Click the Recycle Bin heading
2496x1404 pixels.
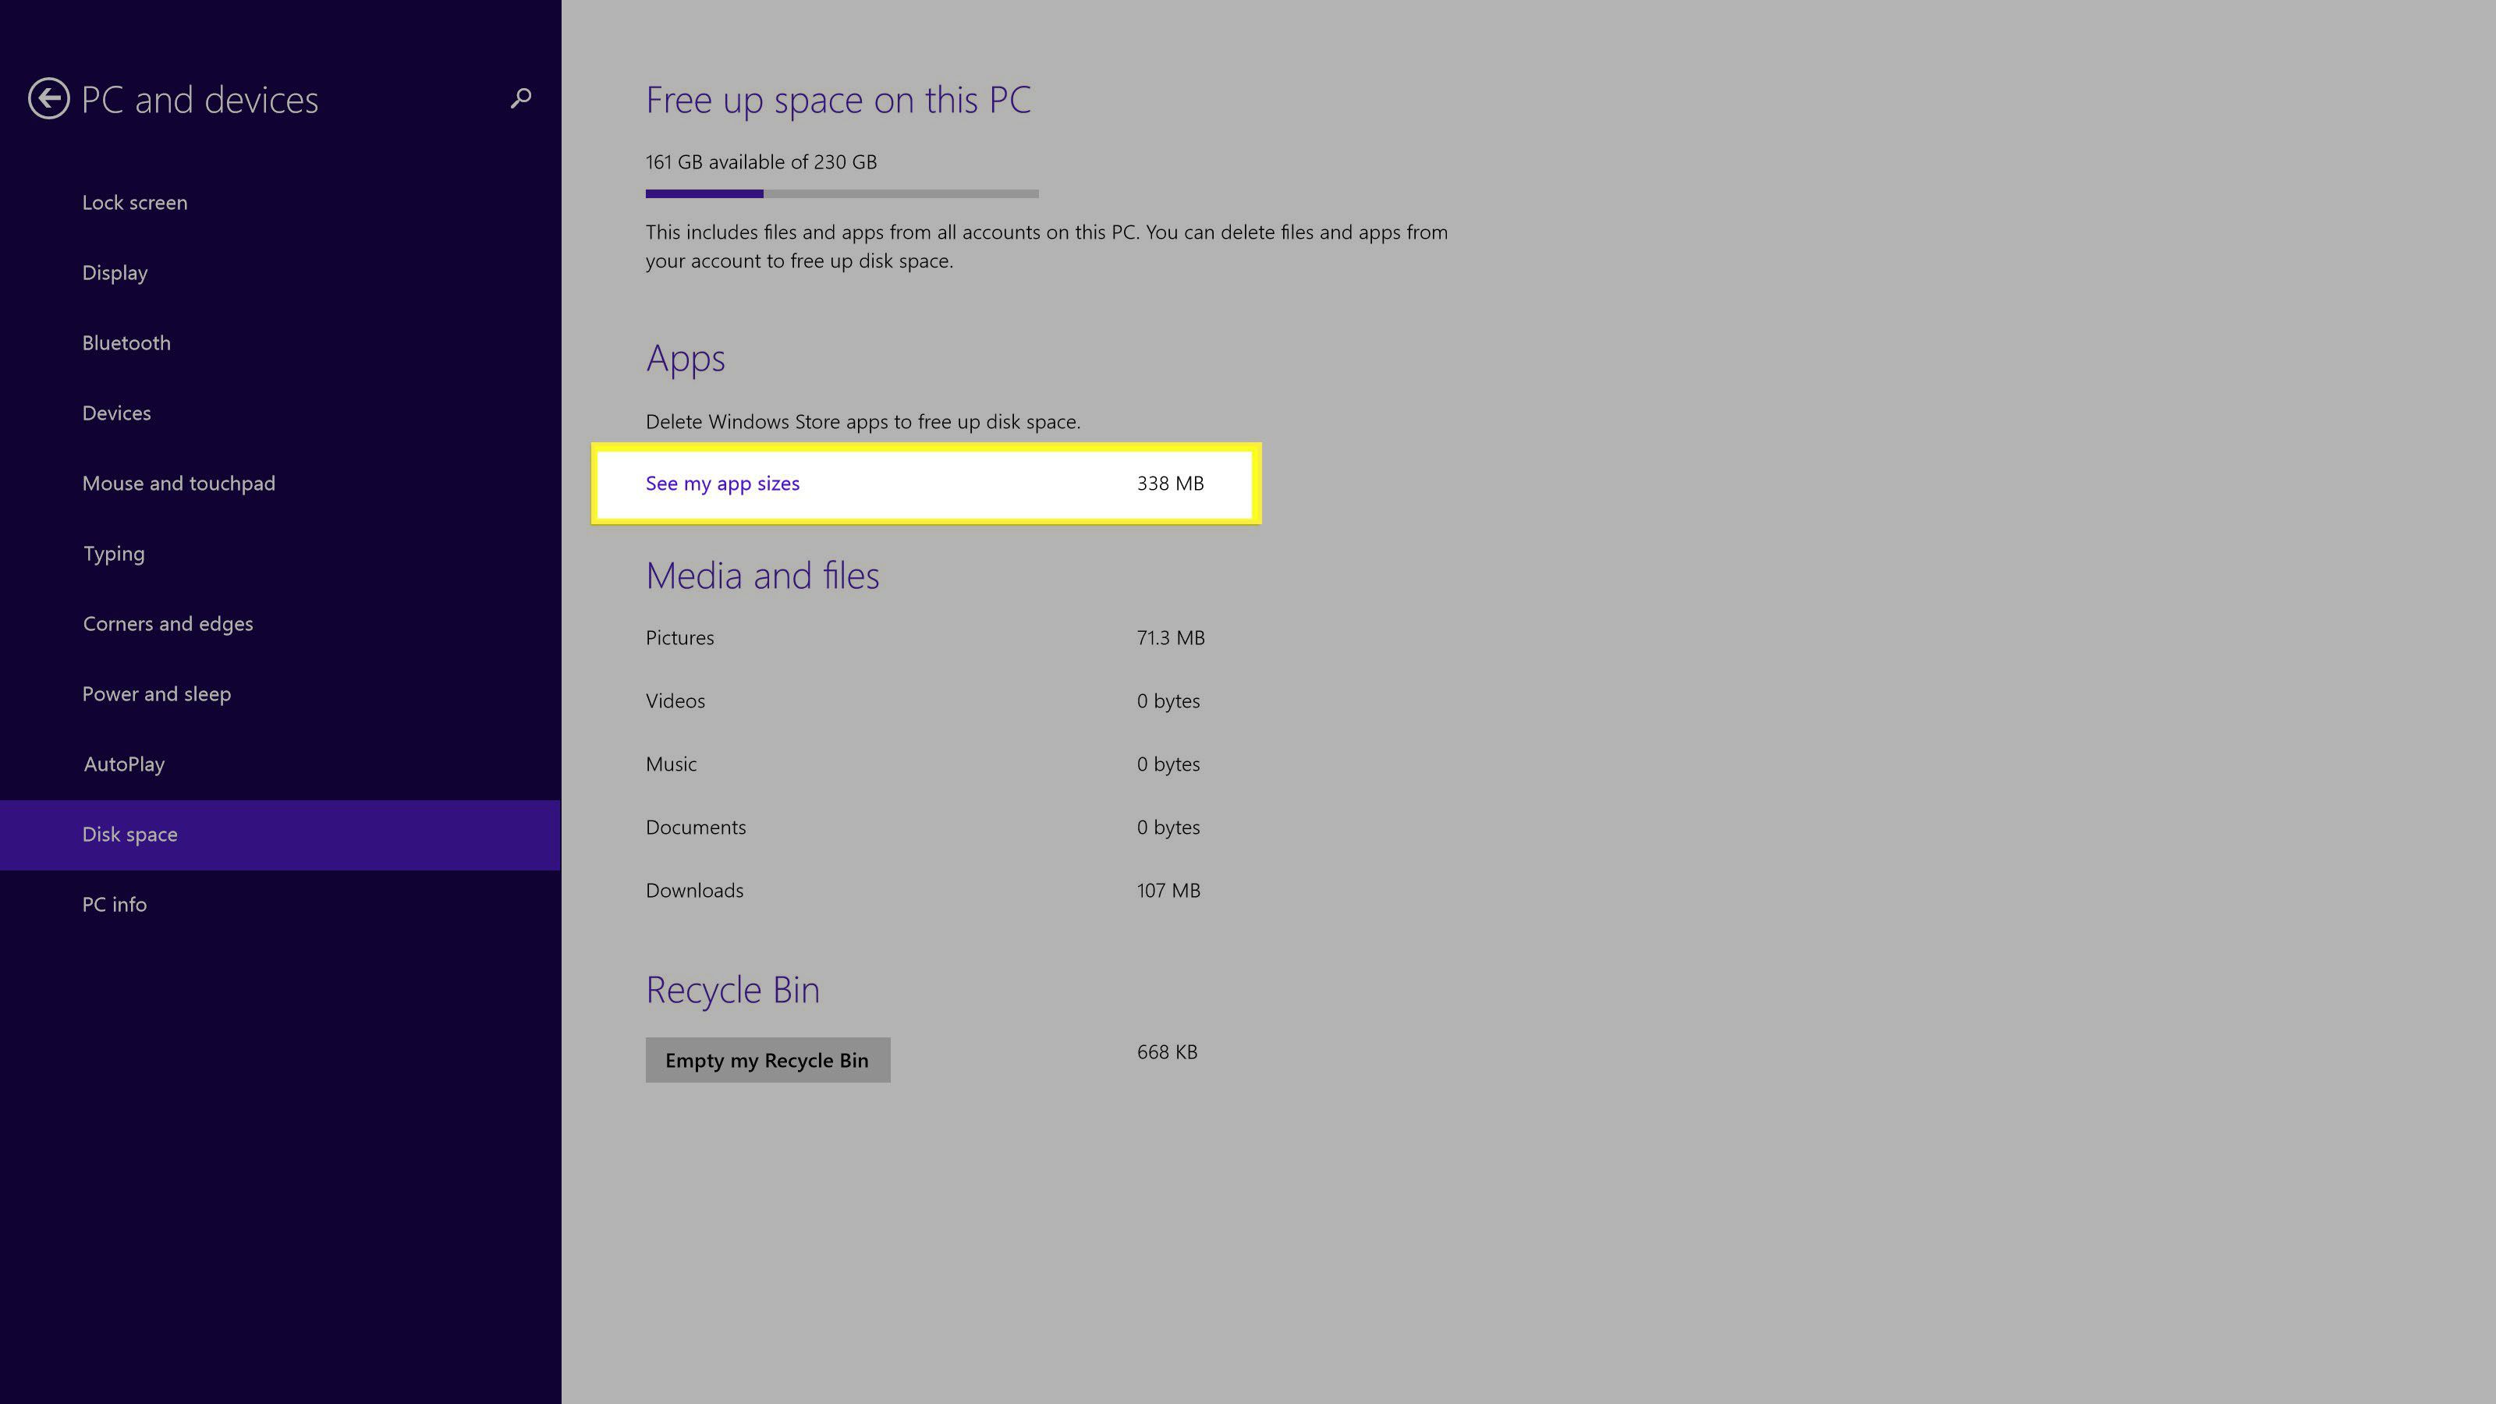732,991
